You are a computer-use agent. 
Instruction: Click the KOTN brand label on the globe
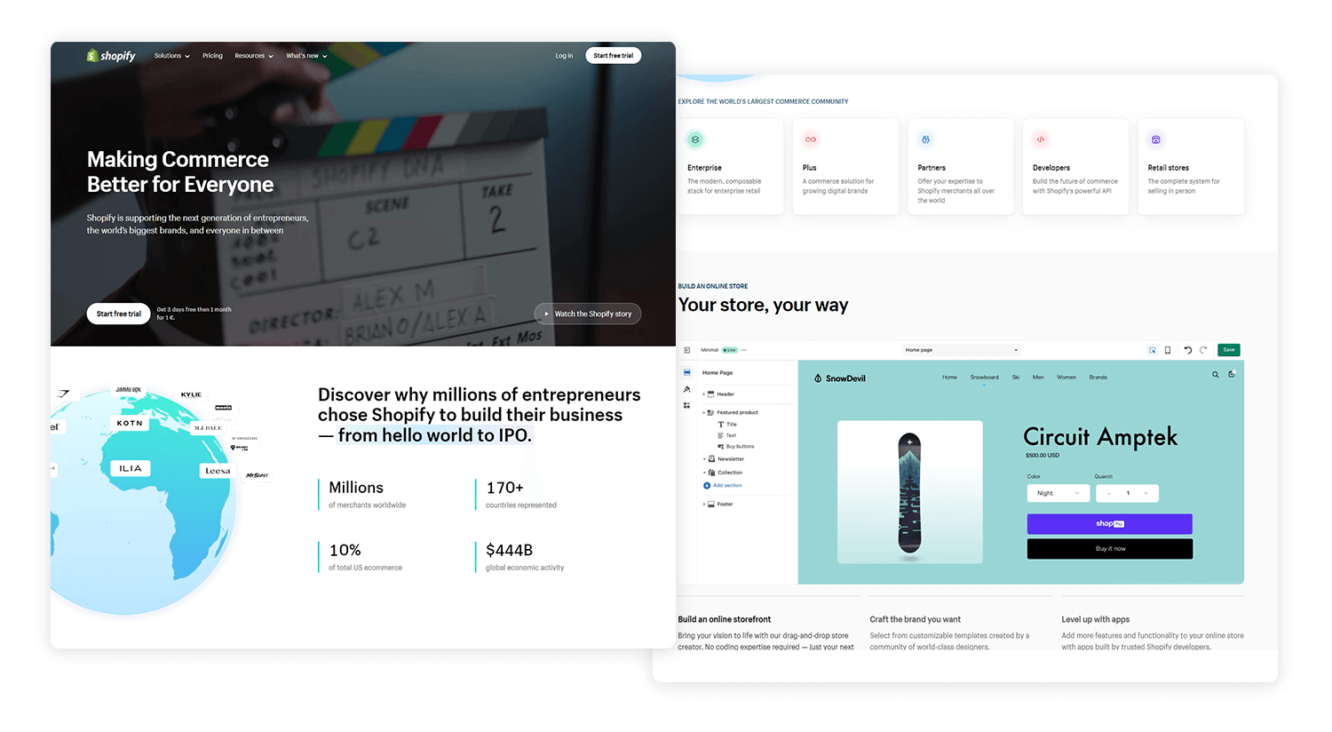(130, 423)
